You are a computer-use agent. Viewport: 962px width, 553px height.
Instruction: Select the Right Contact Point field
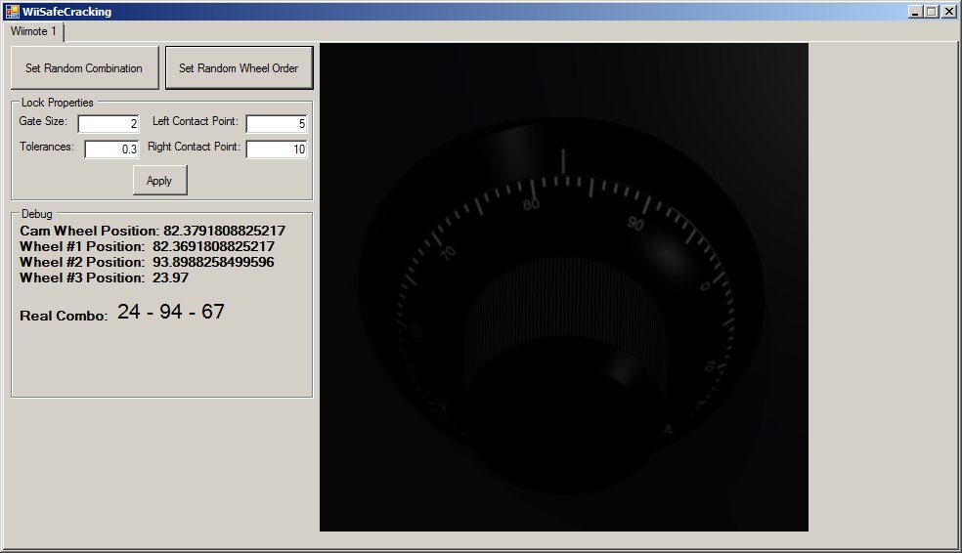pyautogui.click(x=276, y=149)
